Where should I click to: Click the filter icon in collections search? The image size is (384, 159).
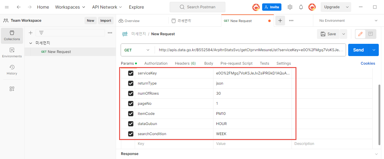click(41, 33)
